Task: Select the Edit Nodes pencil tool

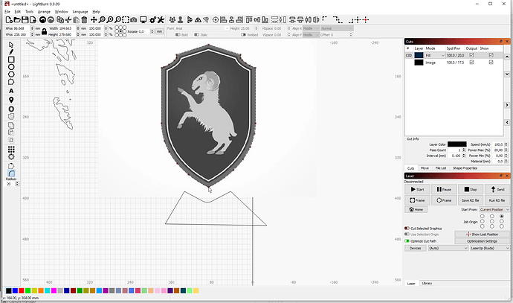Action: pyautogui.click(x=11, y=52)
